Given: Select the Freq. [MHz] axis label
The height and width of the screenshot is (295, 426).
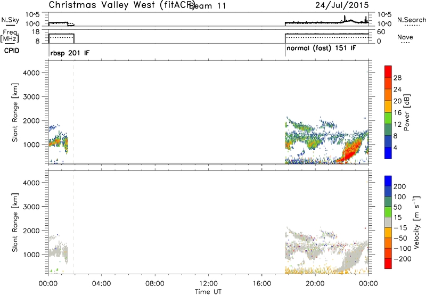Looking at the screenshot, I should [10, 36].
